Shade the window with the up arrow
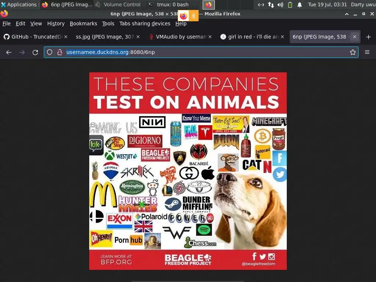The image size is (376, 282). coord(347,14)
